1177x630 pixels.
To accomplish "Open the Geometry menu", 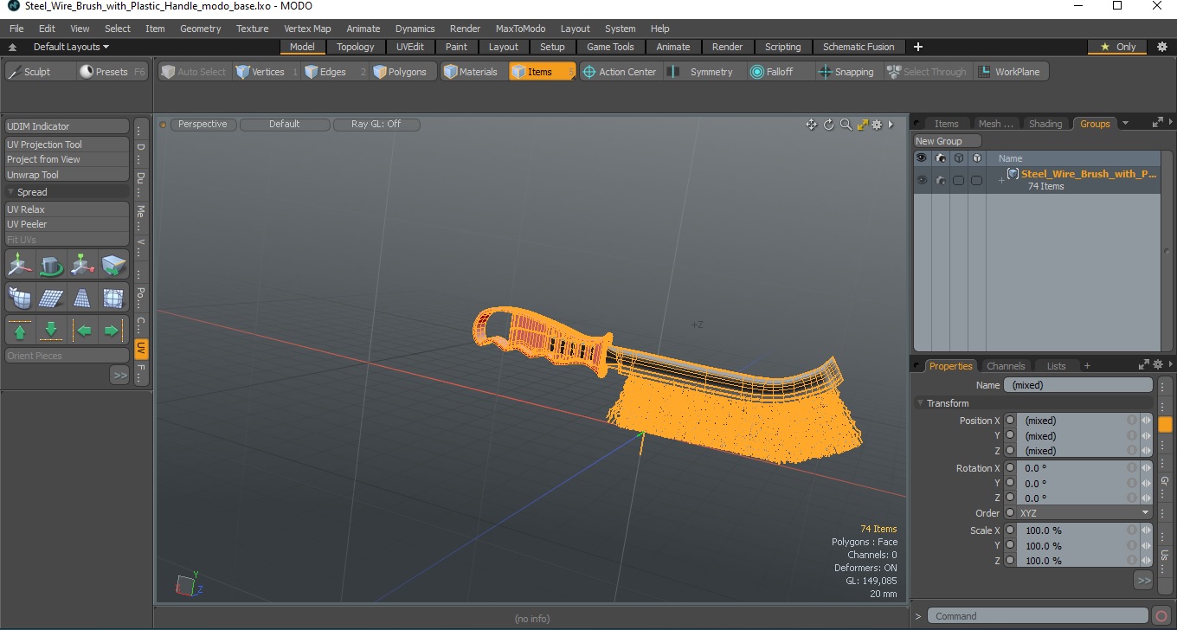I will [x=201, y=29].
